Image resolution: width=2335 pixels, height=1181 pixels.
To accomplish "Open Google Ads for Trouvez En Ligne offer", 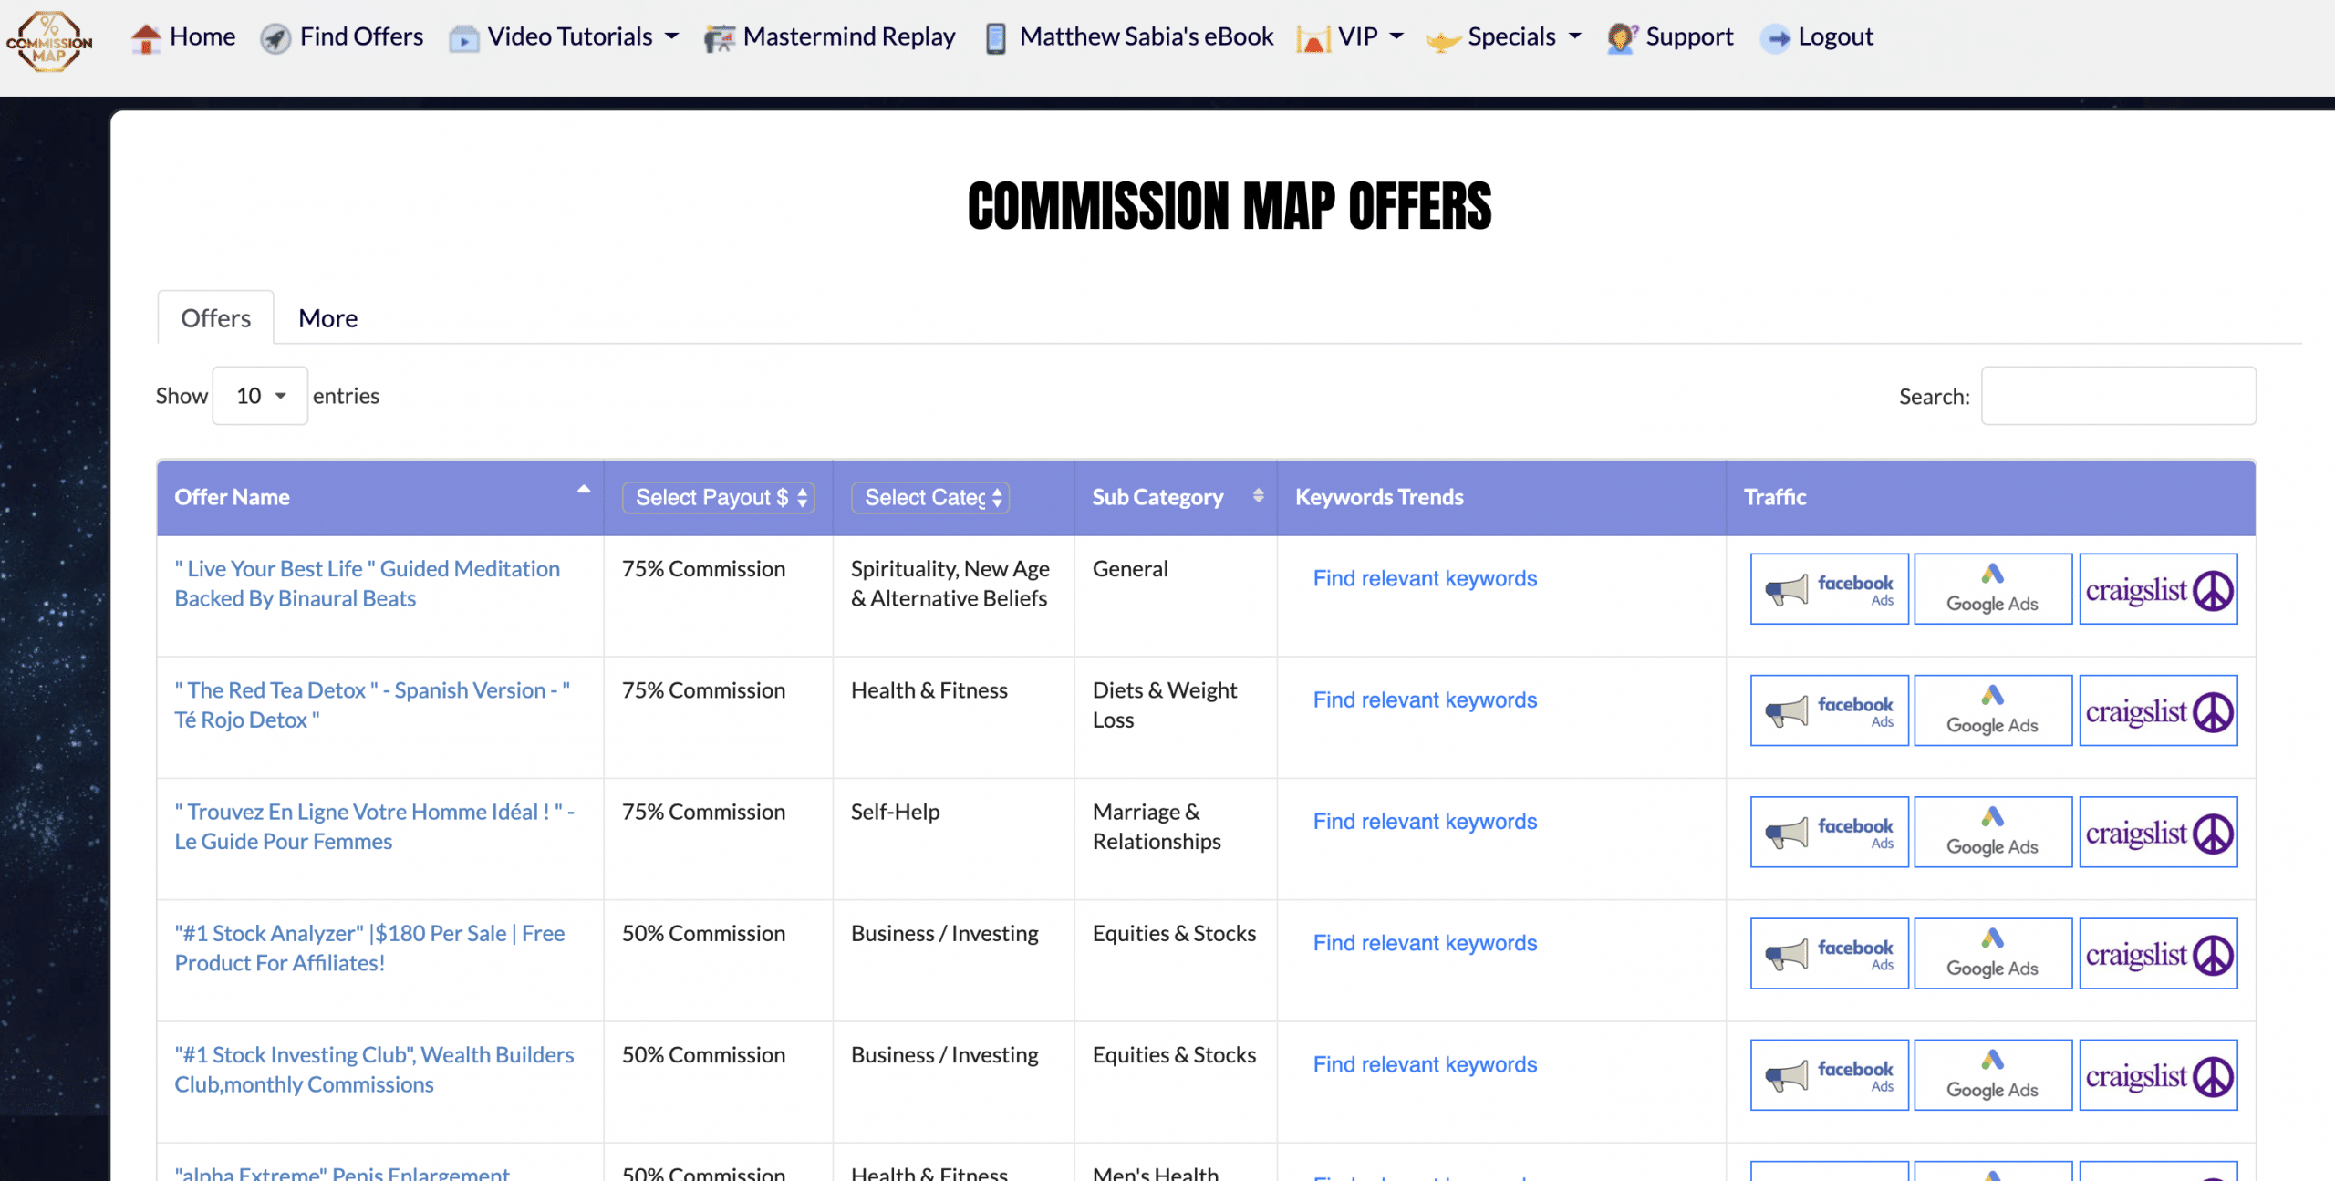I will 1993,832.
